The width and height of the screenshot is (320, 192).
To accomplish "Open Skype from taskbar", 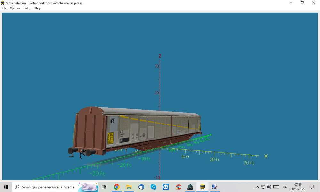I will tap(153, 187).
